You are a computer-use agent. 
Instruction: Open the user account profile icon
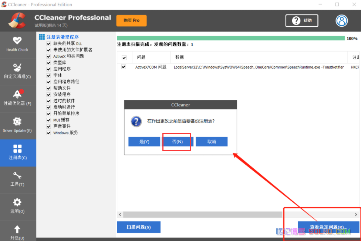click(341, 21)
